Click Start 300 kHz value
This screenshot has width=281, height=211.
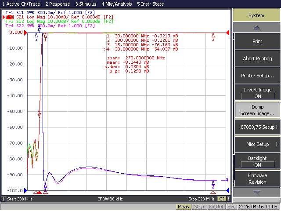[x=20, y=199]
